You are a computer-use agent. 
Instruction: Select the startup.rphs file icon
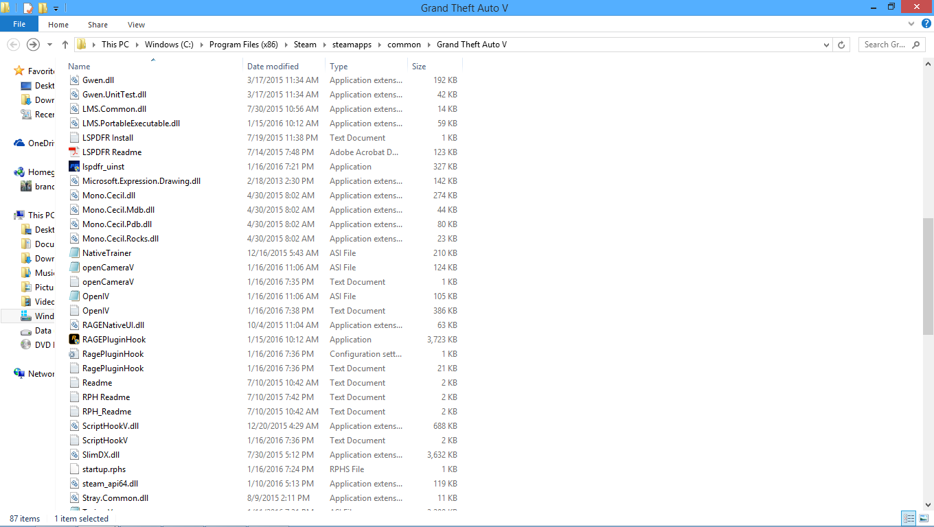75,469
